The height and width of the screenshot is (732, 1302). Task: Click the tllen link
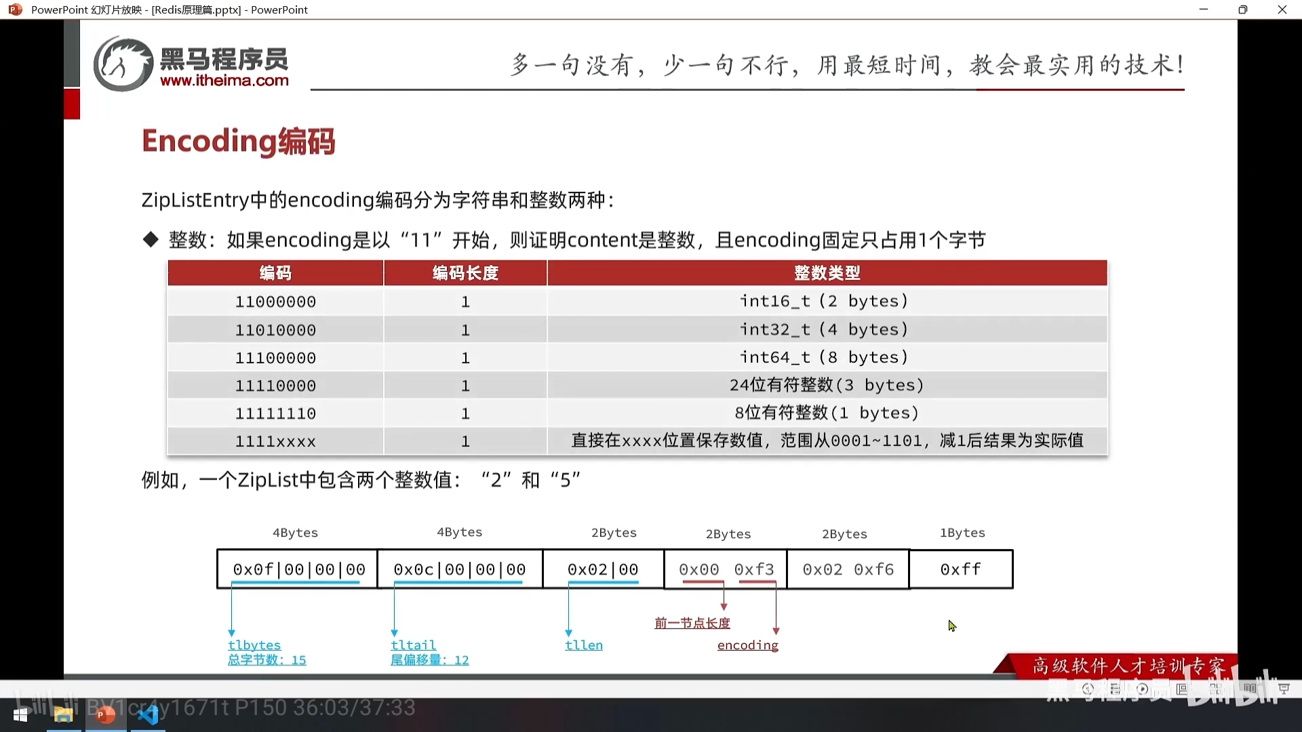[x=584, y=645]
